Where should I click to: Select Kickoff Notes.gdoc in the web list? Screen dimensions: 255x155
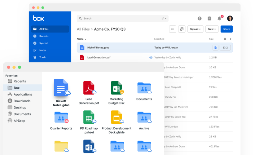pyautogui.click(x=155, y=48)
